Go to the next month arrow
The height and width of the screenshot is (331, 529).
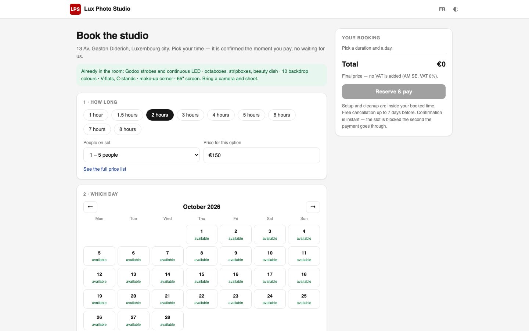(313, 207)
